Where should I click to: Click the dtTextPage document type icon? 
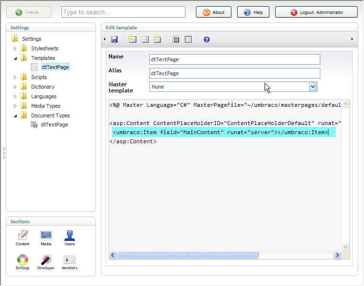34,125
